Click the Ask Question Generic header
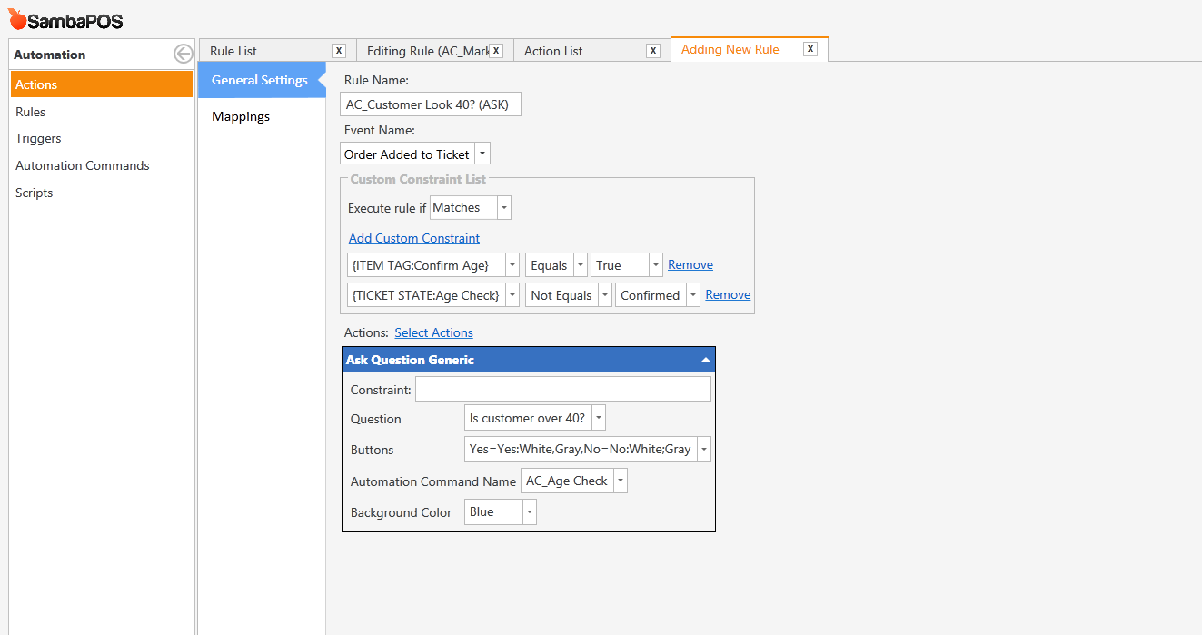Screen dimensions: 1202x635 click(529, 360)
